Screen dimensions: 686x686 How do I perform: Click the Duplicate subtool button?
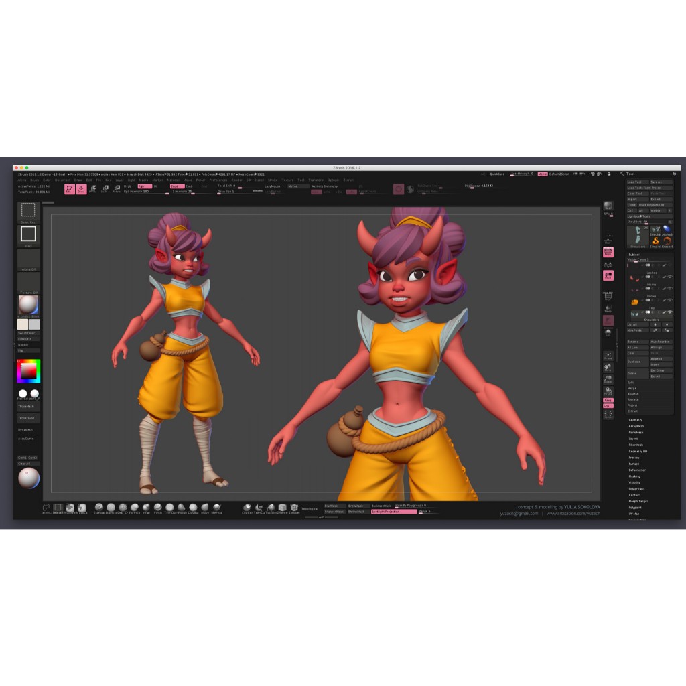click(638, 362)
